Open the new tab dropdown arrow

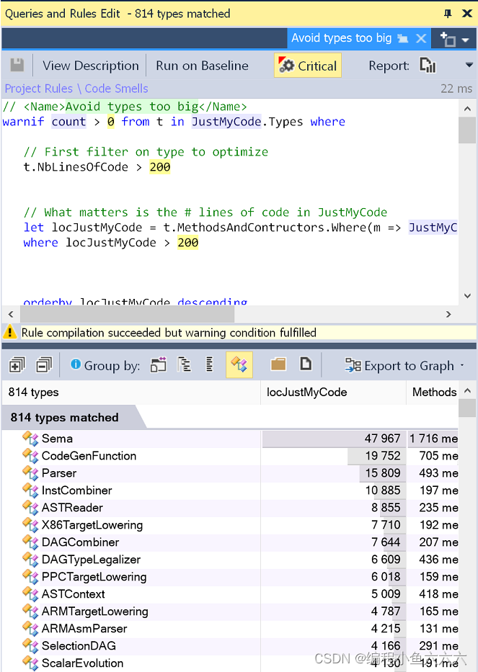point(466,40)
